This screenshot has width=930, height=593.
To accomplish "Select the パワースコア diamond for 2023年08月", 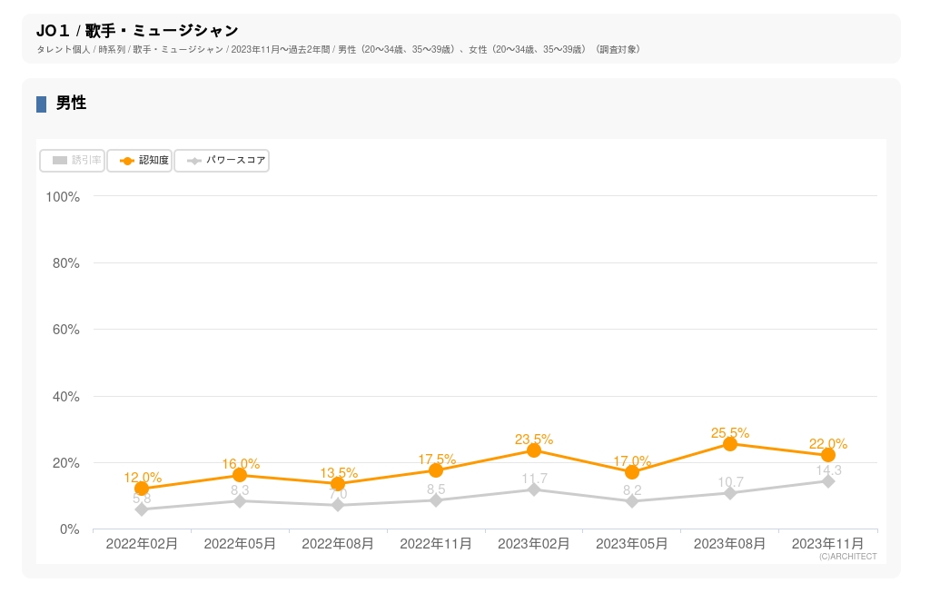I will tap(730, 493).
